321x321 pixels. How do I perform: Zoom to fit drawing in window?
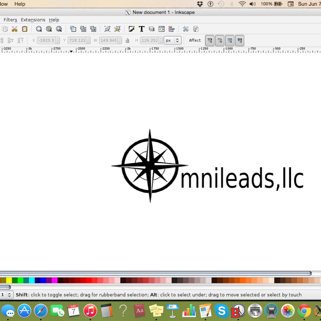point(49,29)
